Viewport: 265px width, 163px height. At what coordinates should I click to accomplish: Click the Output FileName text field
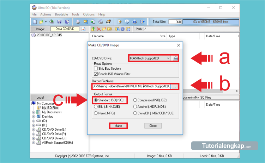132,86
